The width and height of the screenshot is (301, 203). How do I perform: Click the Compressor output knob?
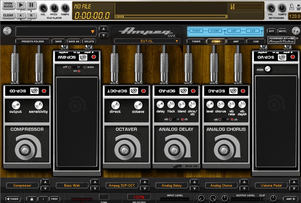tap(16, 105)
